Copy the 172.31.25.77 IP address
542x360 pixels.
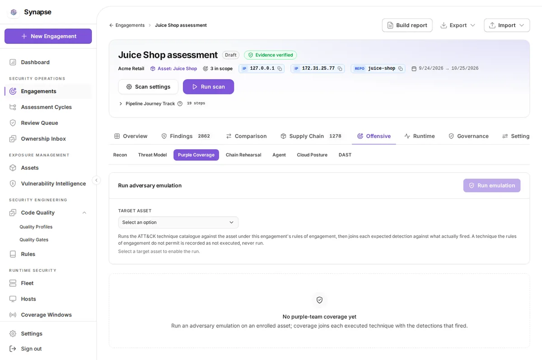(340, 68)
